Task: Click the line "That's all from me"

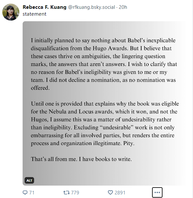Action: tap(81, 159)
